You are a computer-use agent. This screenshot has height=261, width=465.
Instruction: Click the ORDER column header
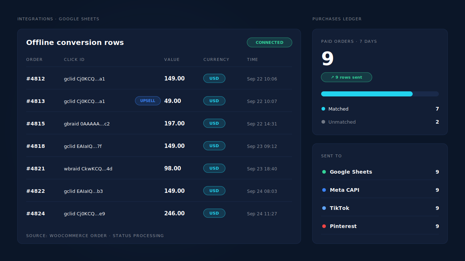point(35,59)
